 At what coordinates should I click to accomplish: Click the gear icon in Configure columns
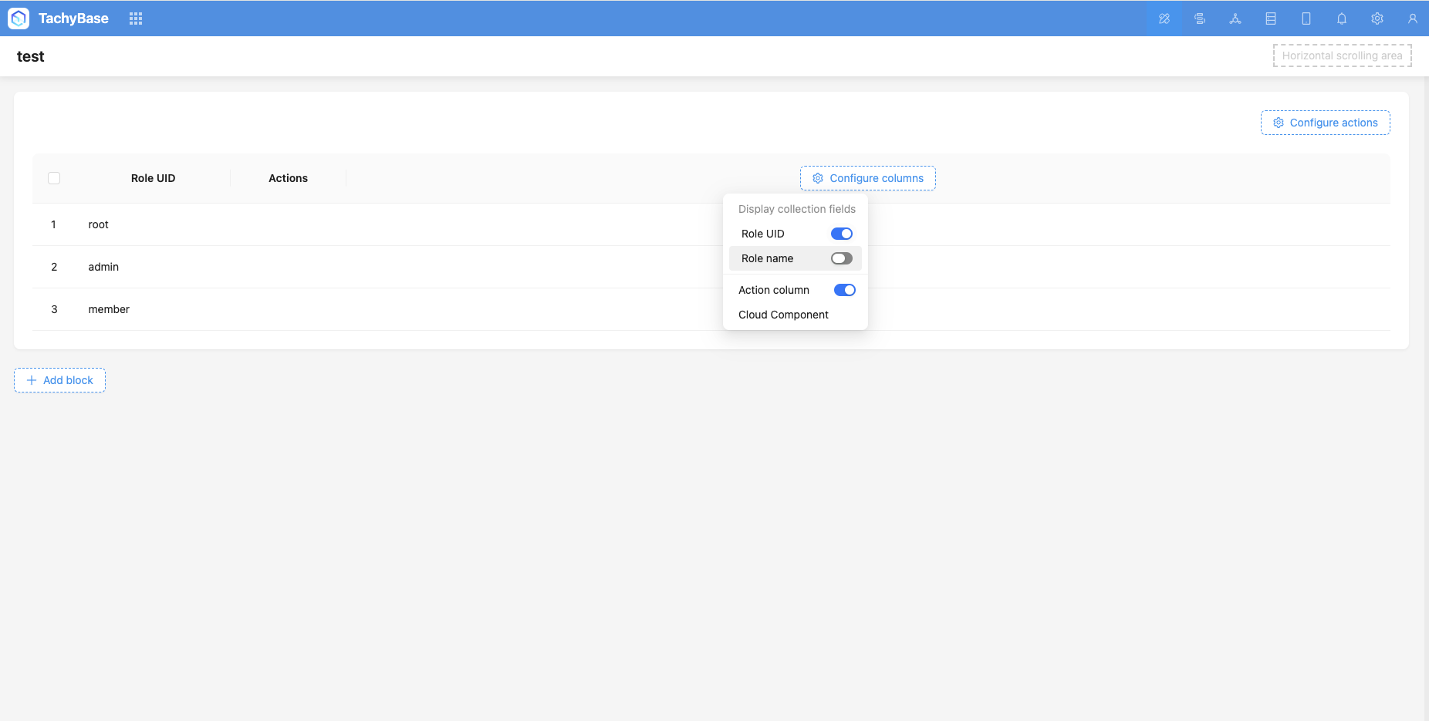[818, 178]
